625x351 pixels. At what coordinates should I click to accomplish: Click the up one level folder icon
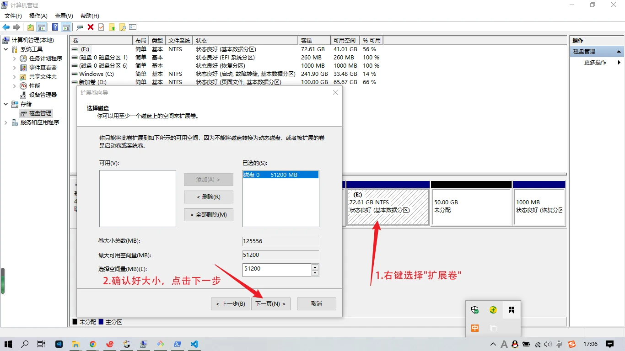(30, 27)
